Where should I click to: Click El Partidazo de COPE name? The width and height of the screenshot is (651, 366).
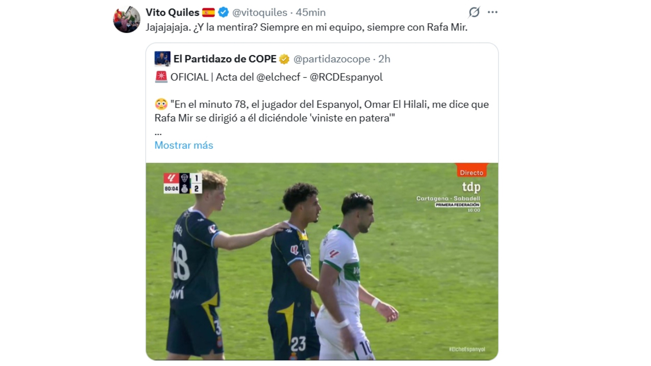(x=225, y=59)
